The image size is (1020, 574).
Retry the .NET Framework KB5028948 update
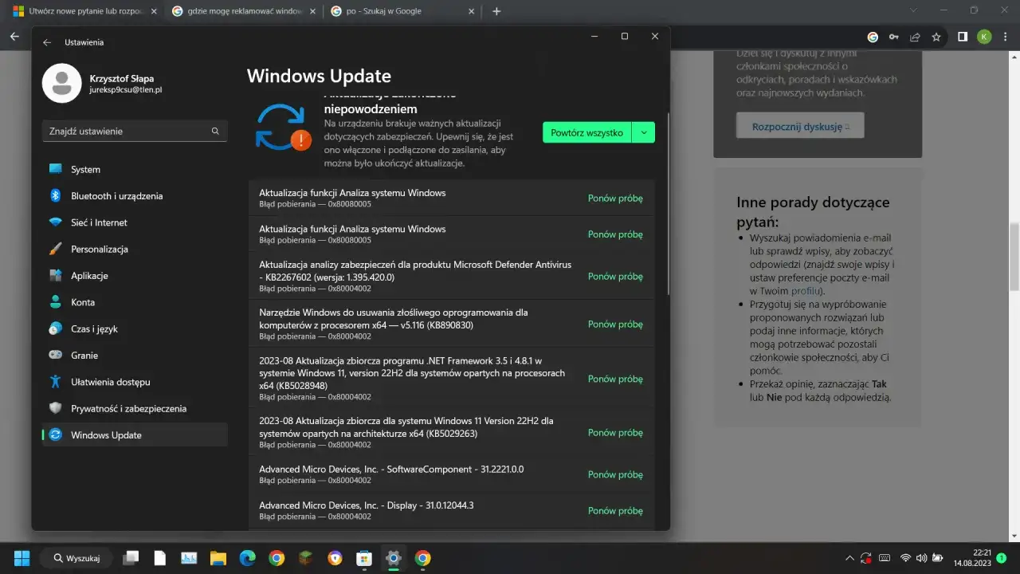615,379
